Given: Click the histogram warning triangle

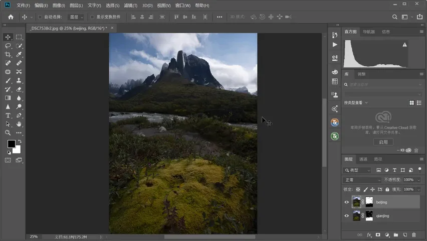Looking at the screenshot, I should click(404, 45).
